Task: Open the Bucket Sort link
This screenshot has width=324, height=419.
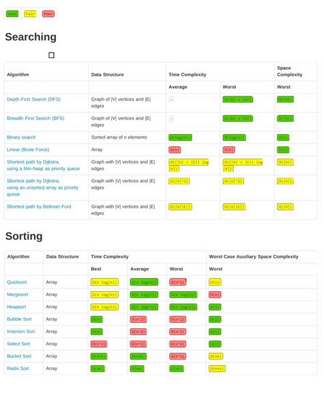Action: [19, 355]
